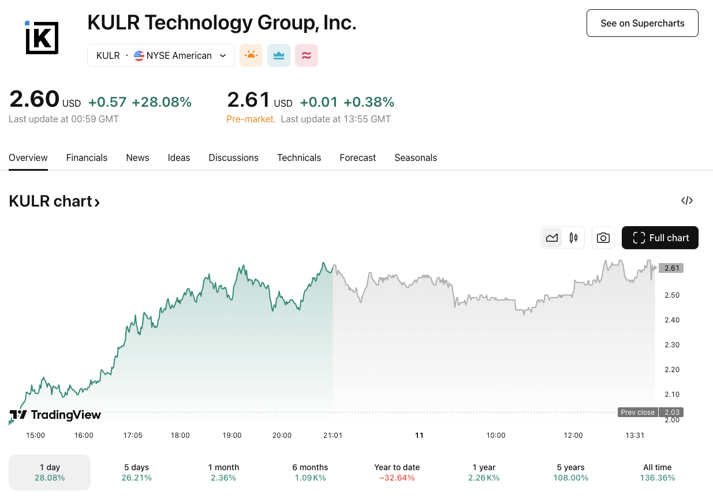
Task: Open the Technicals tab
Action: coord(298,157)
